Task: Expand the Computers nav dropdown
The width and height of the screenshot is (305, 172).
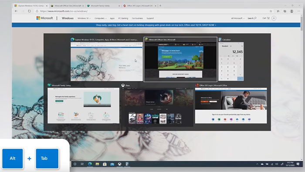Action: tap(101, 18)
